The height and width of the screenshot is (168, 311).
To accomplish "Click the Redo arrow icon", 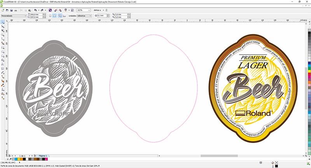I will [42, 10].
